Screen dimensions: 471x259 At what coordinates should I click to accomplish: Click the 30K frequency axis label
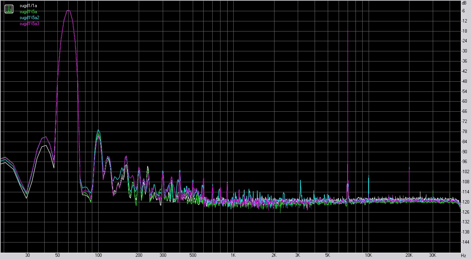pyautogui.click(x=433, y=255)
